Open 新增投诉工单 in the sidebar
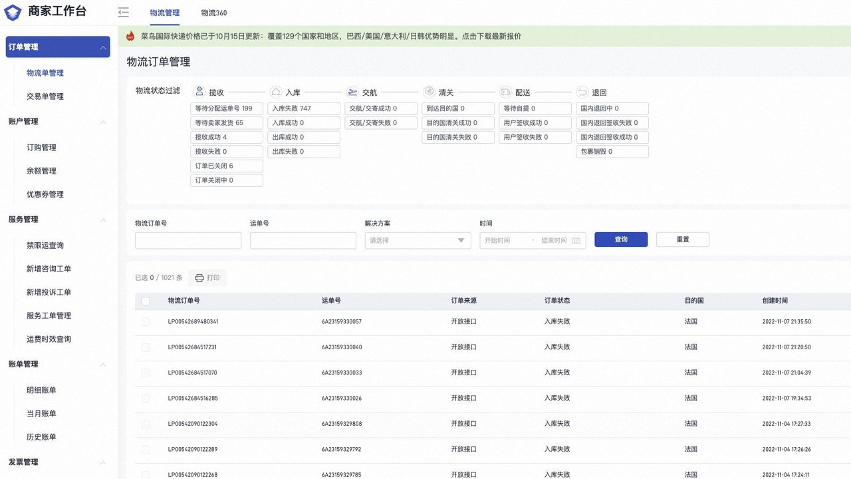 49,292
